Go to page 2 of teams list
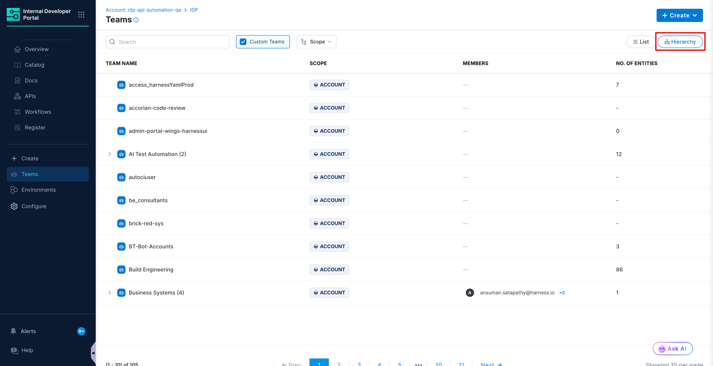 coord(339,363)
